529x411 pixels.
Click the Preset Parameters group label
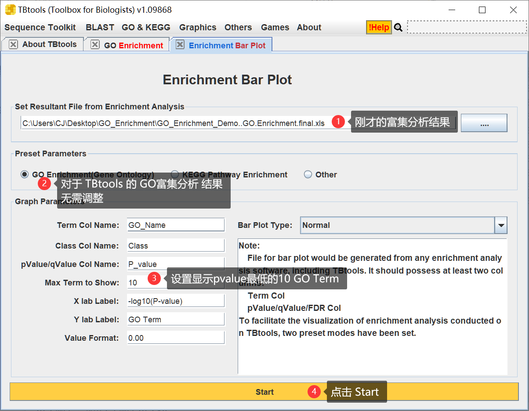point(51,154)
